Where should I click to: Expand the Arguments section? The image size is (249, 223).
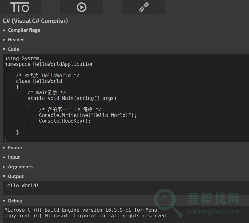tap(20, 167)
